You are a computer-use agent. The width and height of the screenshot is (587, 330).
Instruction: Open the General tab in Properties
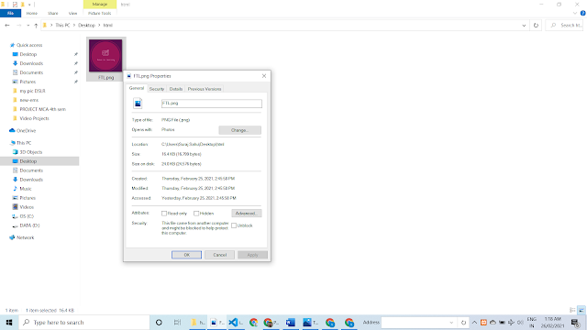[137, 88]
